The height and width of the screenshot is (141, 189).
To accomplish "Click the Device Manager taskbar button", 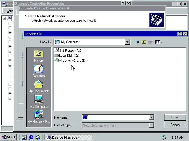I will coord(69,137).
